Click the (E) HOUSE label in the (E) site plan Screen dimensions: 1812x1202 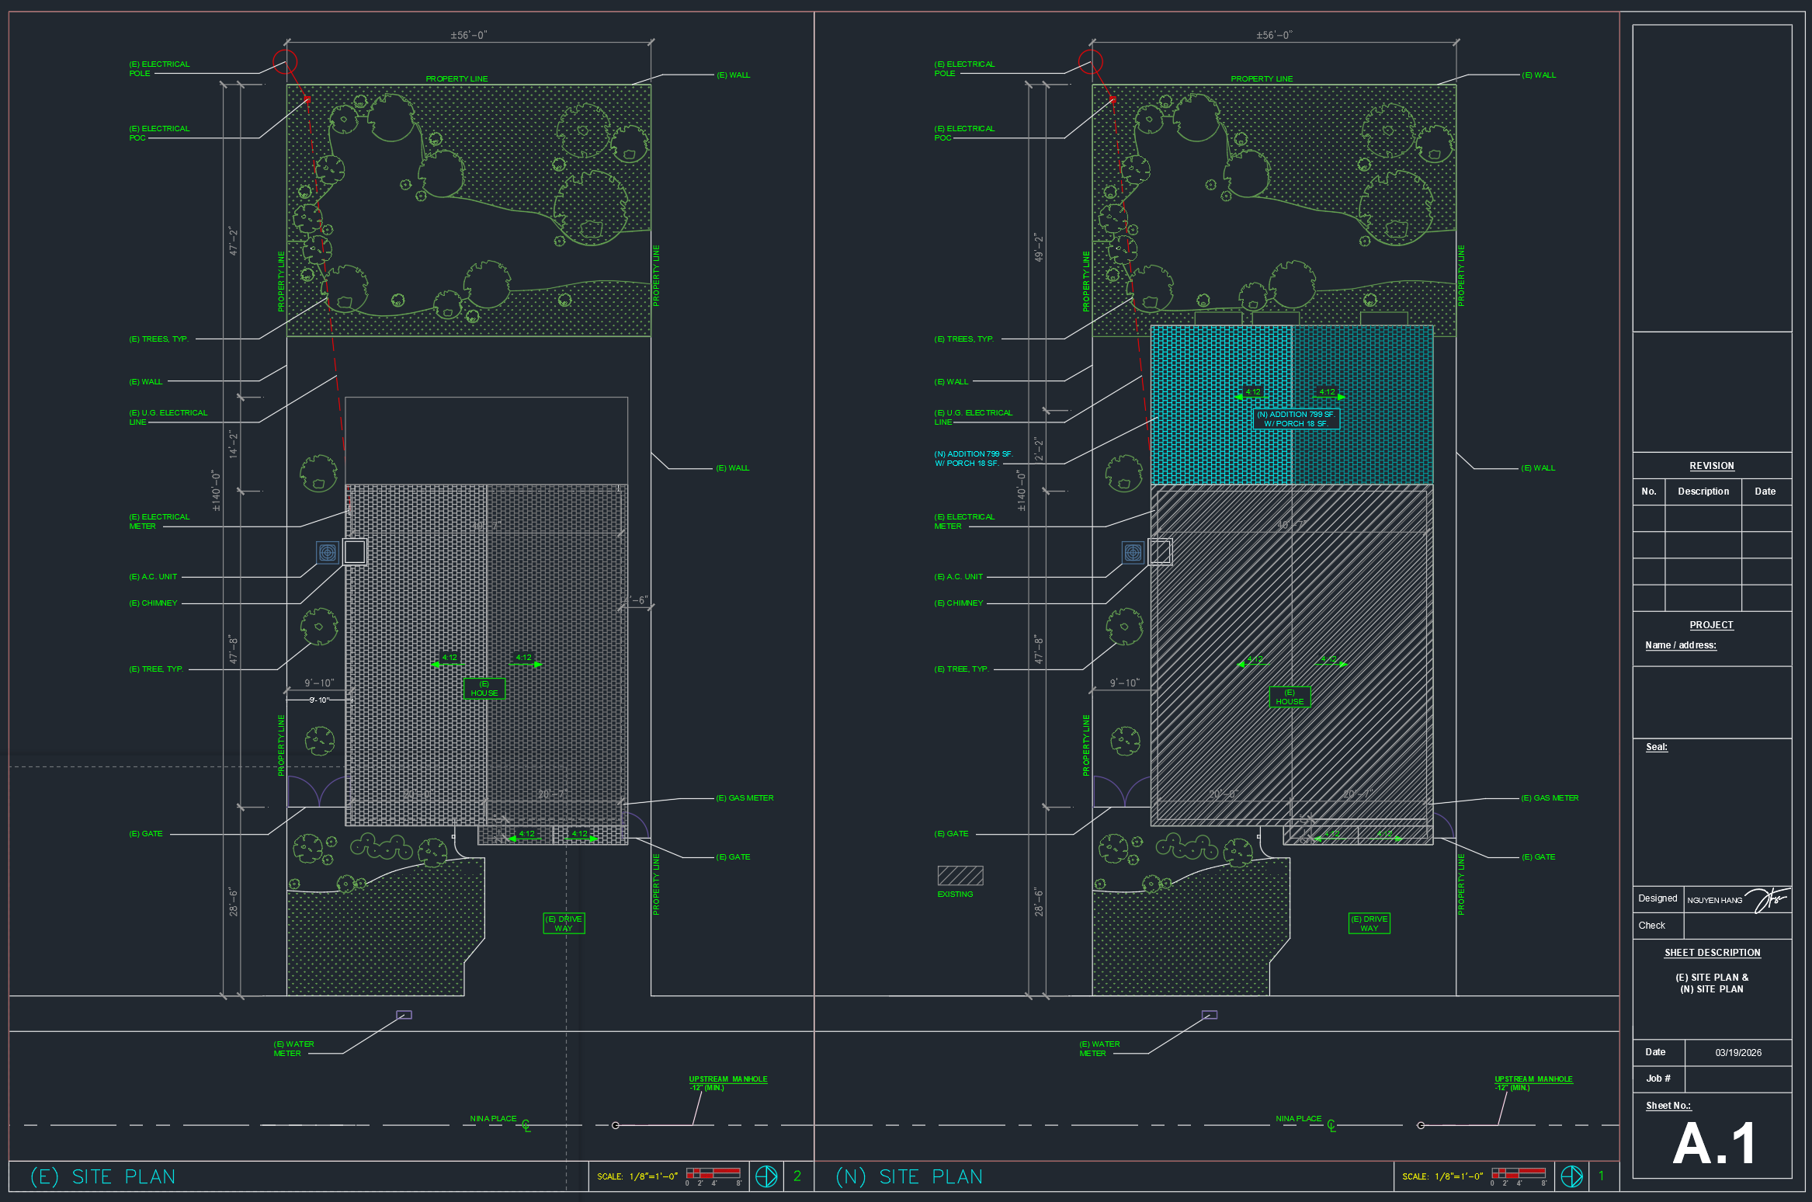[484, 689]
